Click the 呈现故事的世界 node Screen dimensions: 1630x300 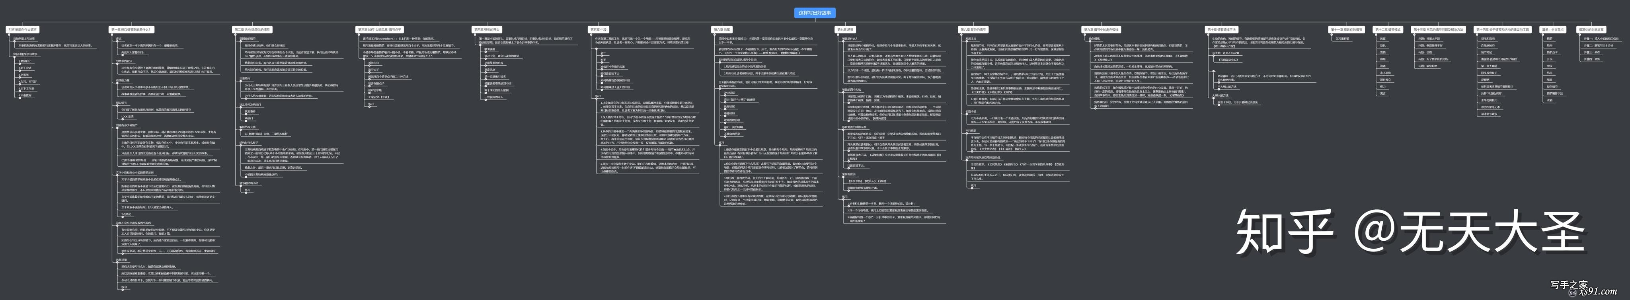493,63
